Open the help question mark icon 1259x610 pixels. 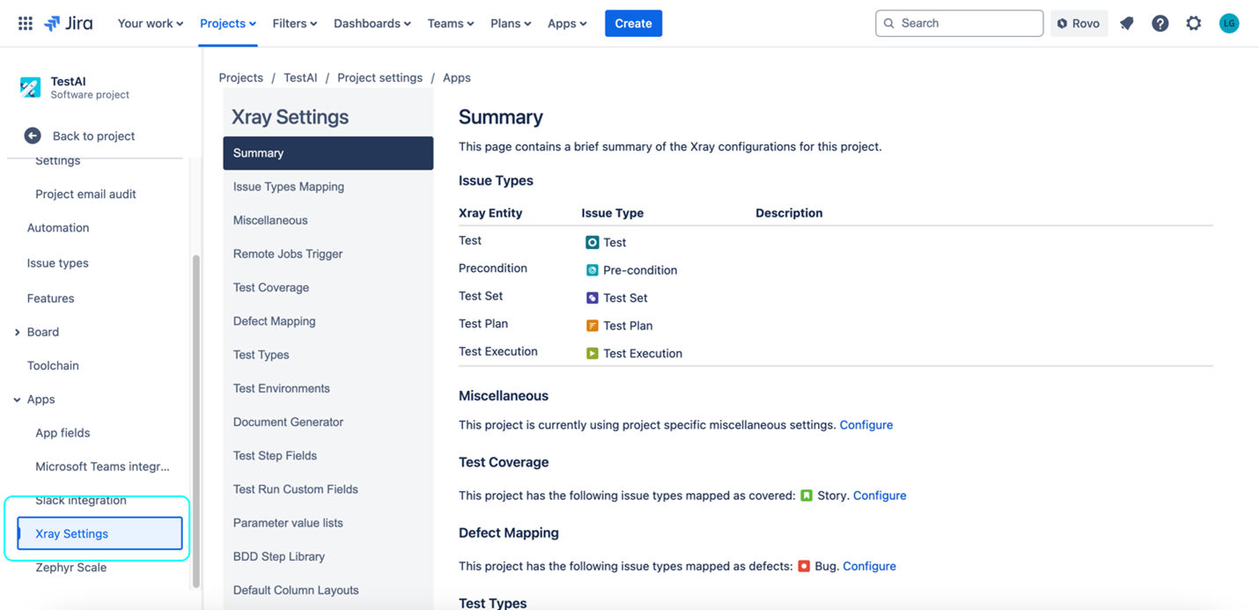click(x=1160, y=24)
